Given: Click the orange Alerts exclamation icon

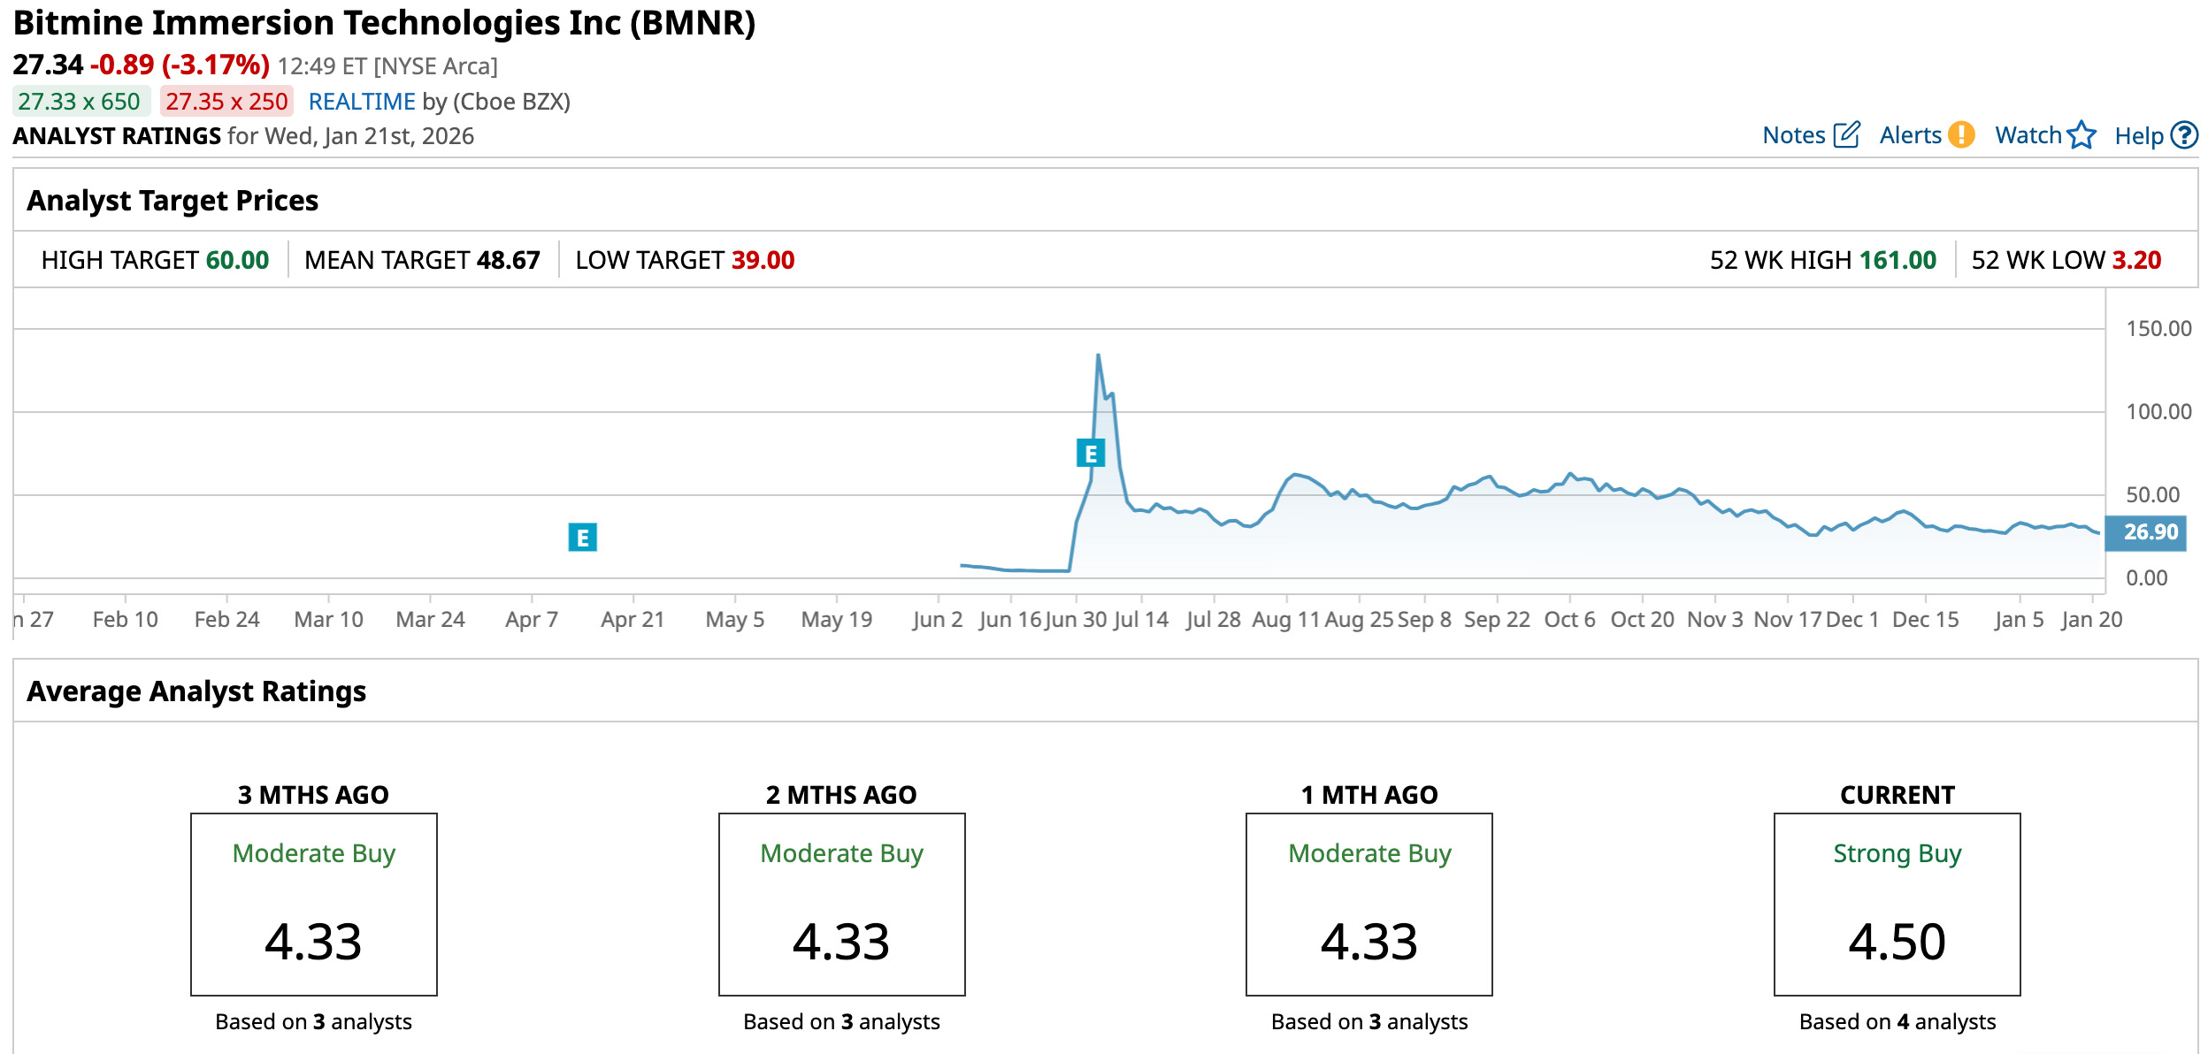Looking at the screenshot, I should click(x=1961, y=134).
